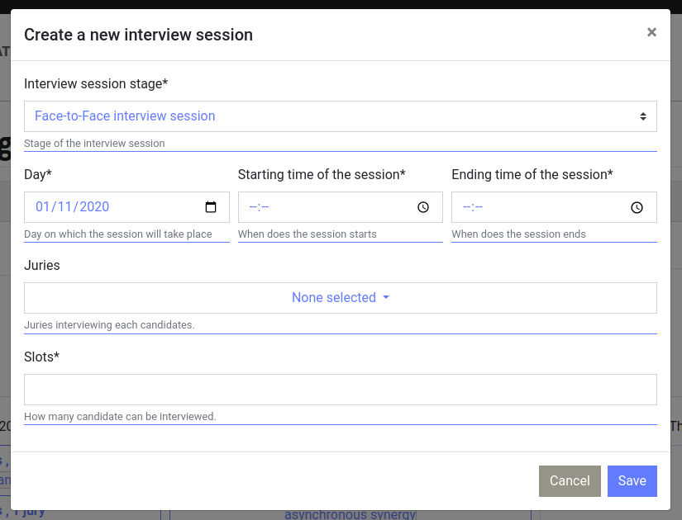Close the dialog with the X icon

651,32
